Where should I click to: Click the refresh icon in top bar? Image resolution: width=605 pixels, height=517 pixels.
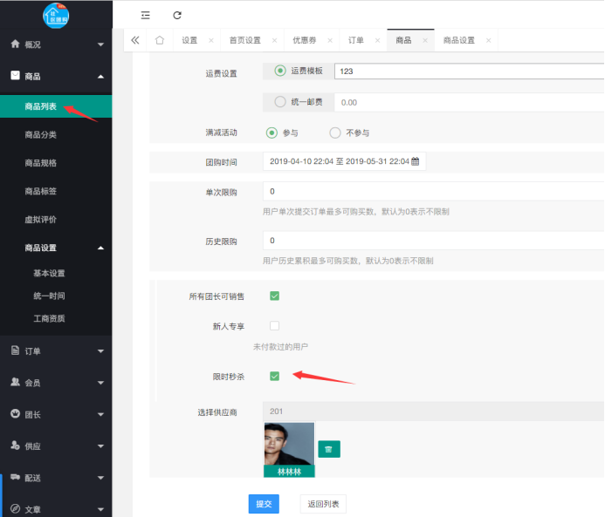coord(177,15)
